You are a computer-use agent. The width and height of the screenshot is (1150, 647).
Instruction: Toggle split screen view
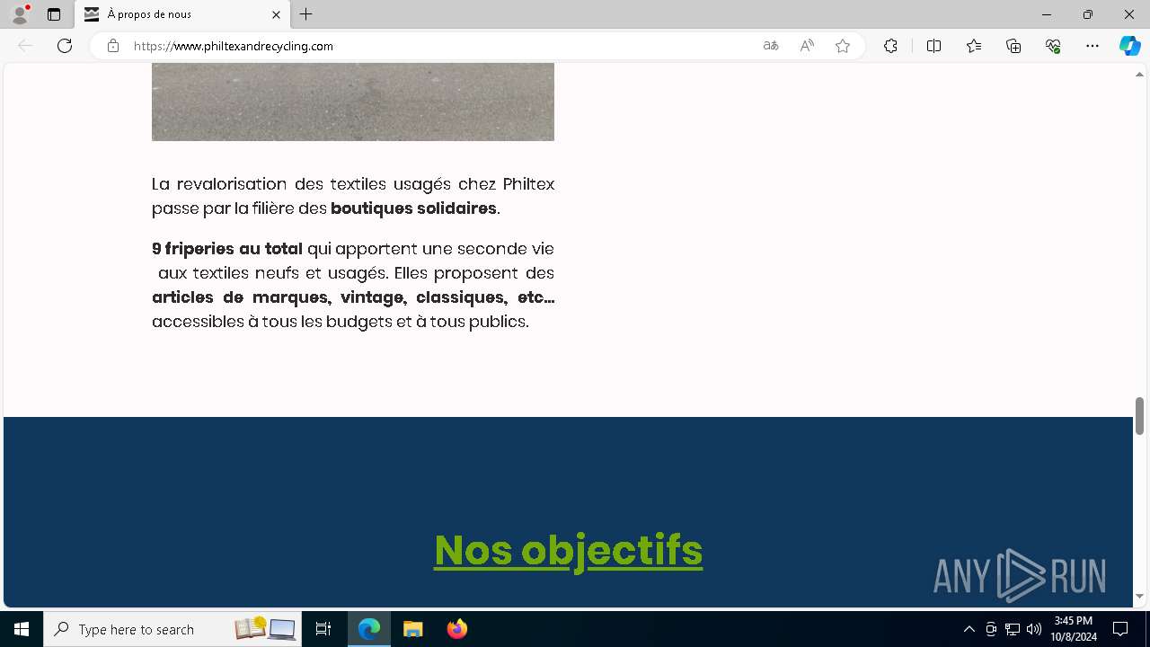tap(933, 46)
